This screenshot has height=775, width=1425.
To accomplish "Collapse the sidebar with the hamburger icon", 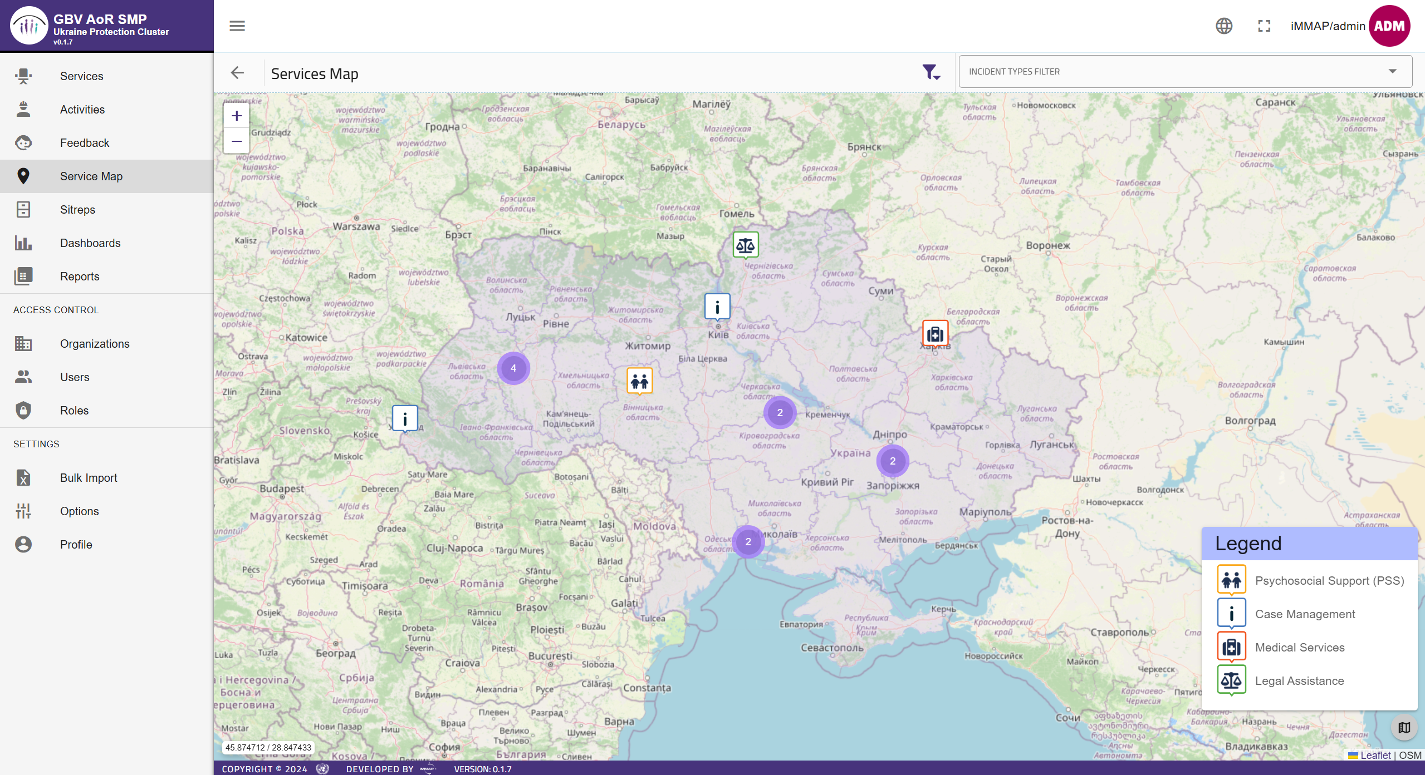I will click(x=237, y=26).
